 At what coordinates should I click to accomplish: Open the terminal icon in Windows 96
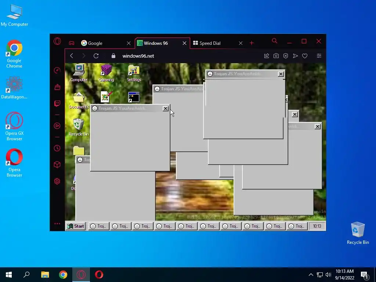(x=134, y=97)
